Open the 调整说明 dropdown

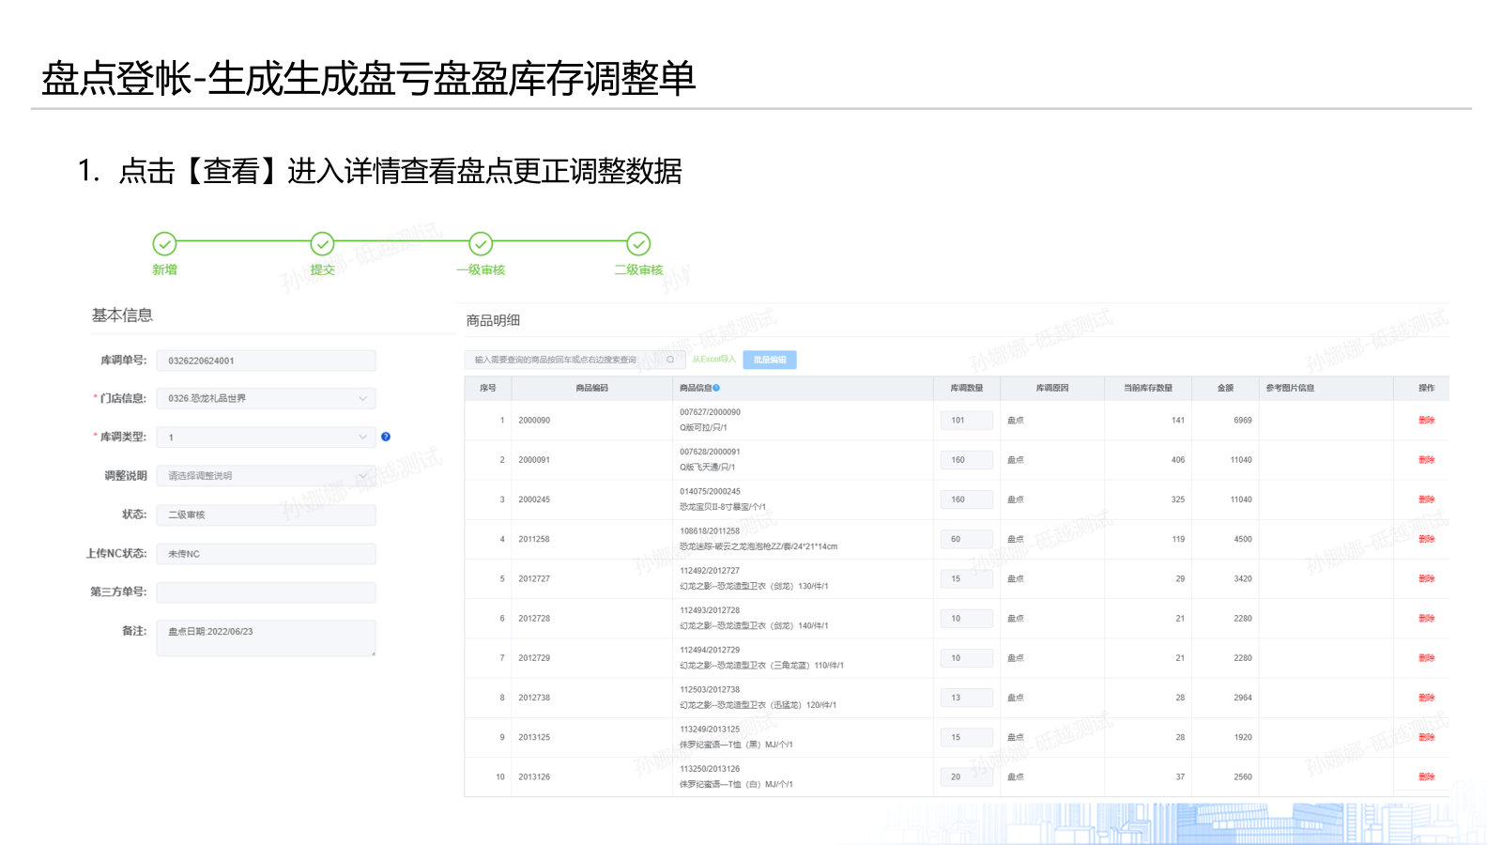(266, 476)
